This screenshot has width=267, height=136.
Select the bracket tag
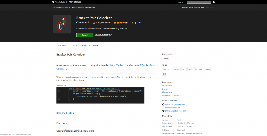pos(166,70)
